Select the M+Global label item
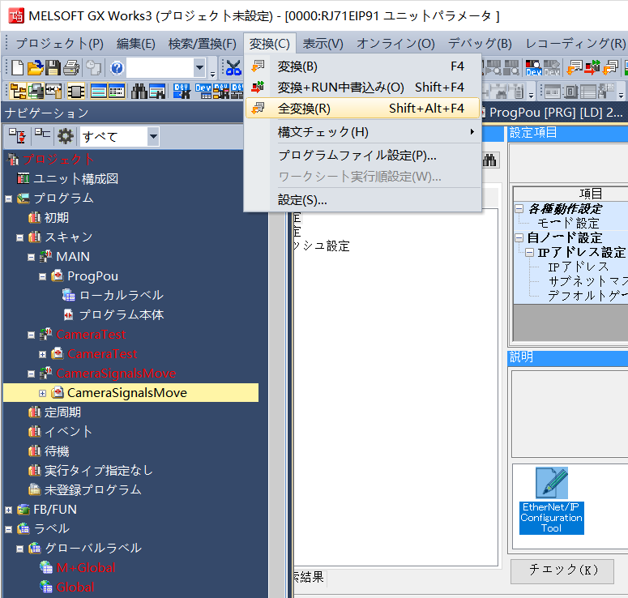This screenshot has width=628, height=598. [86, 567]
